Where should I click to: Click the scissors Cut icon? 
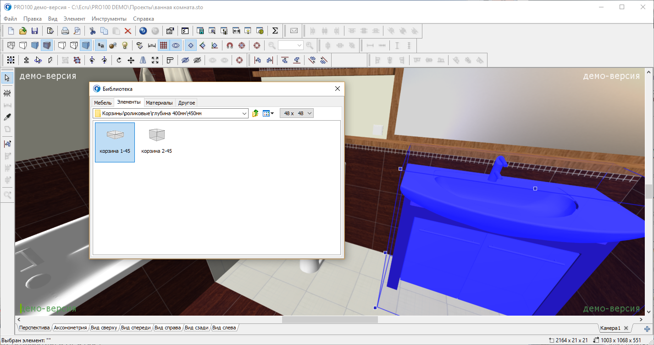pyautogui.click(x=92, y=31)
